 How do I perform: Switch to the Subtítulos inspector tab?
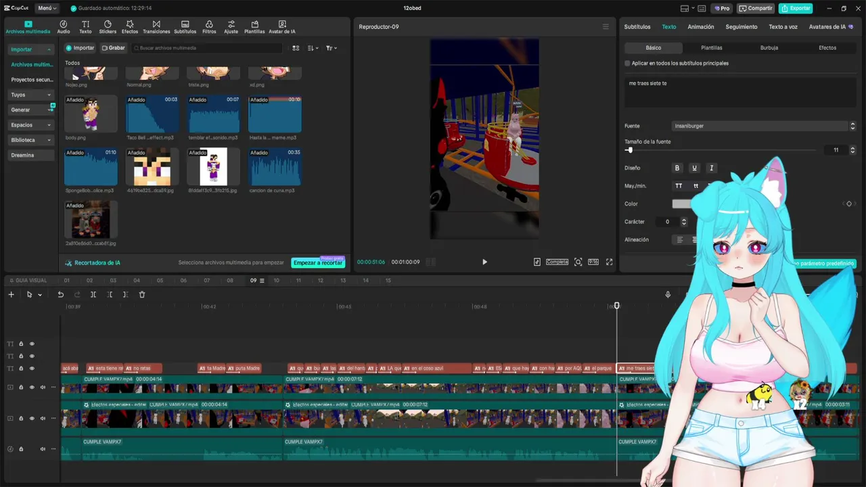[x=637, y=27]
